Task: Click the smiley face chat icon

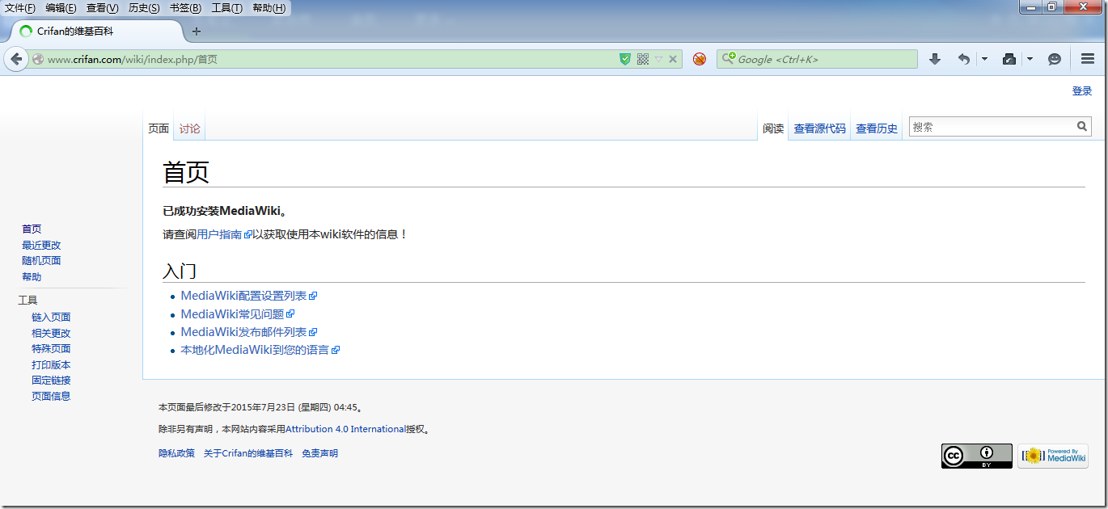Action: point(1055,59)
